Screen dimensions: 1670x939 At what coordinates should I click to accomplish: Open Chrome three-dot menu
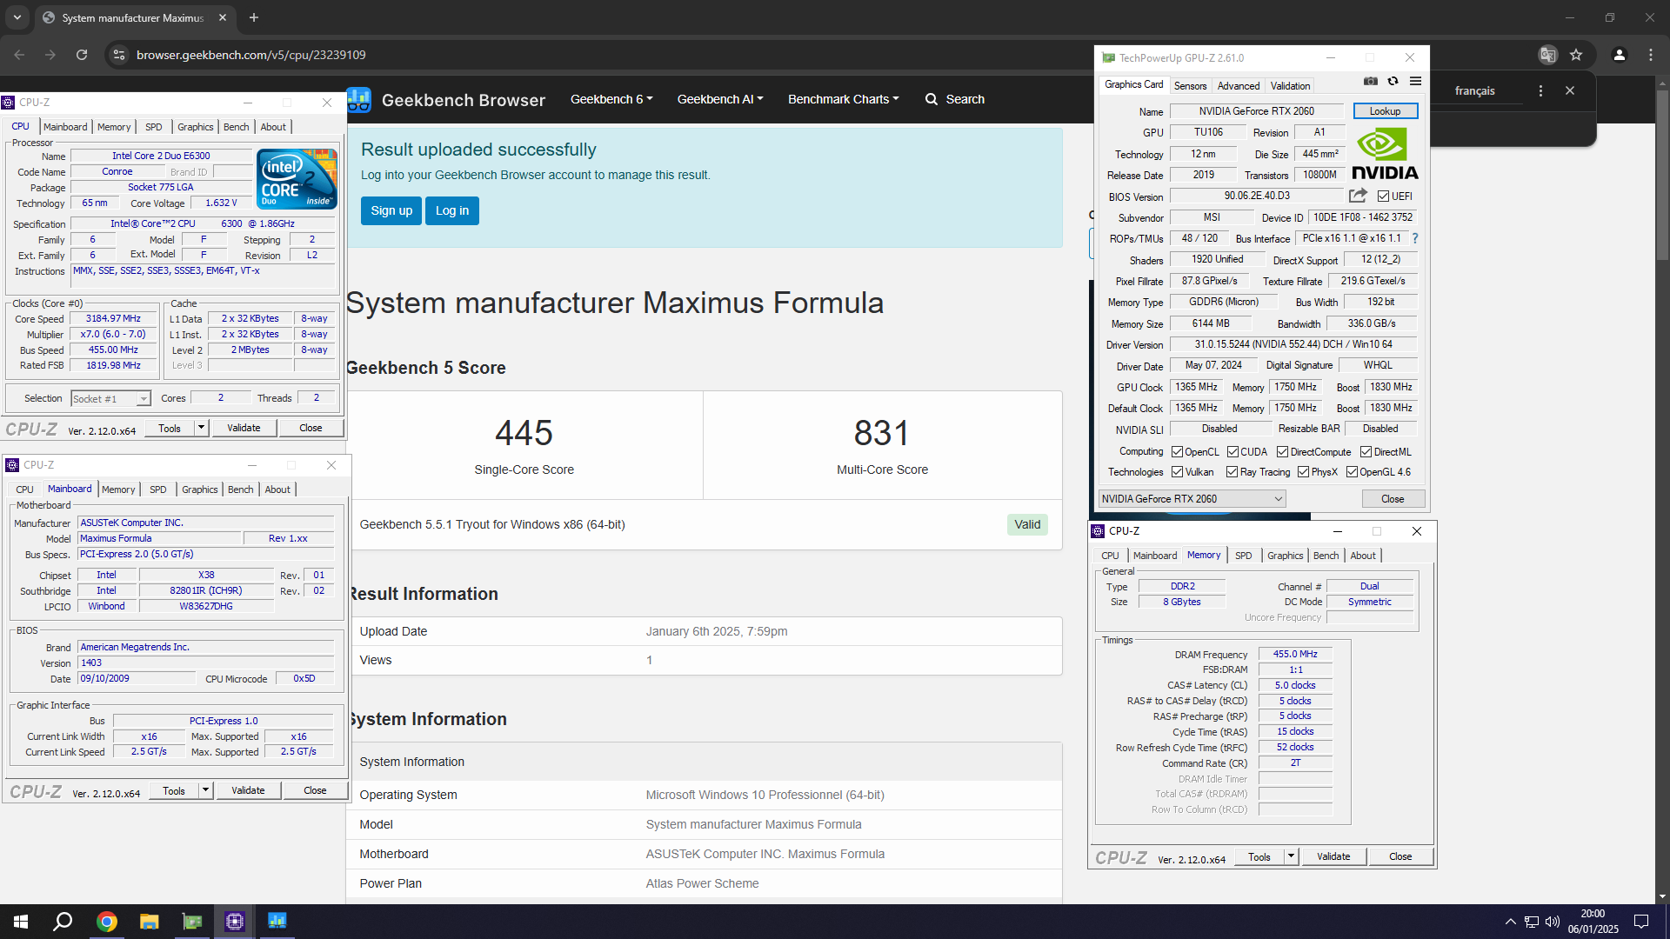tap(1651, 55)
